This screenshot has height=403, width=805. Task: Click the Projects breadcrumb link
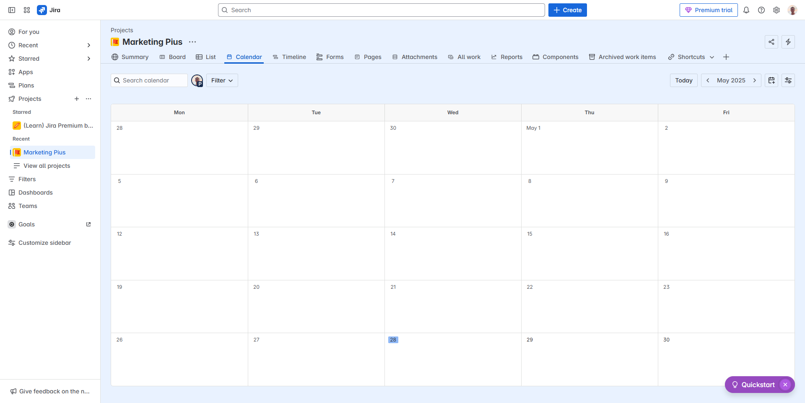pos(122,30)
